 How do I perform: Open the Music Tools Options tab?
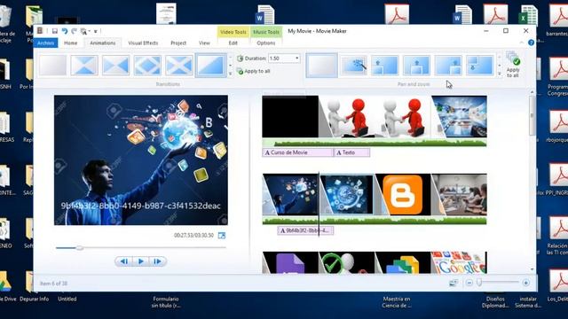[266, 43]
